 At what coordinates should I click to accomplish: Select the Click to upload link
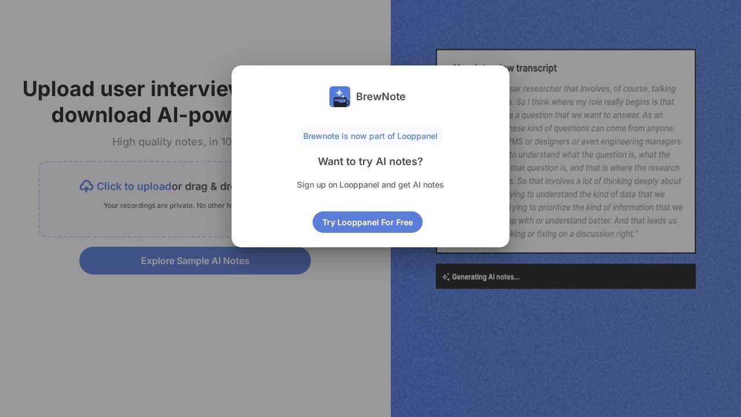click(134, 186)
